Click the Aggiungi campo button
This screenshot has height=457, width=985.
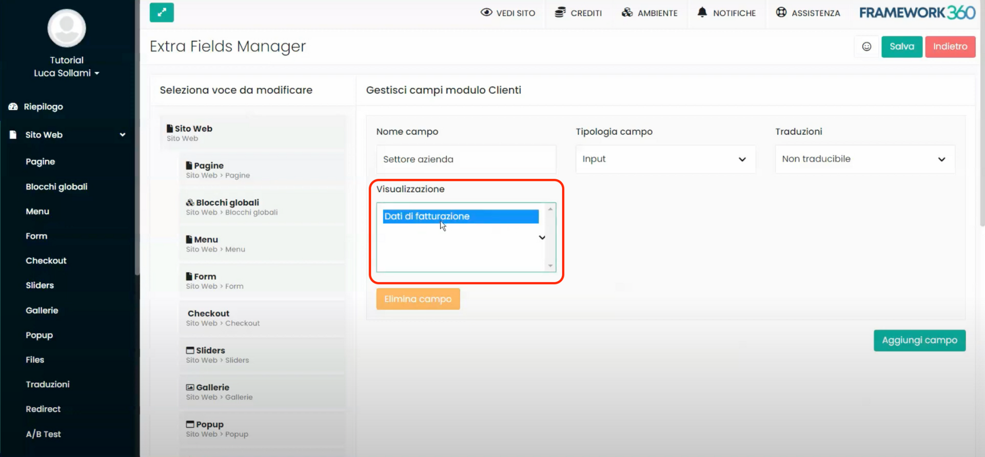tap(919, 341)
